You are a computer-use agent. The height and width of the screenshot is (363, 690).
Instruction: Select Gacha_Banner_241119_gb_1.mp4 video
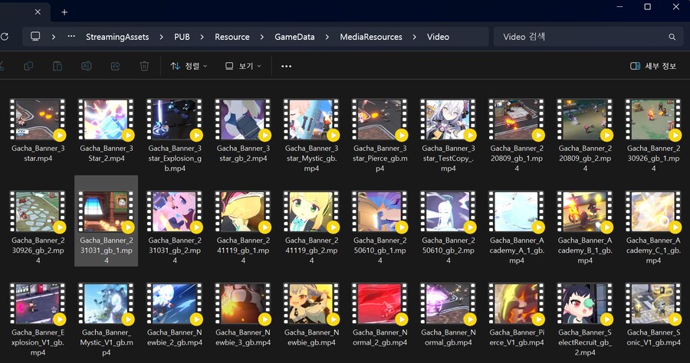click(243, 227)
